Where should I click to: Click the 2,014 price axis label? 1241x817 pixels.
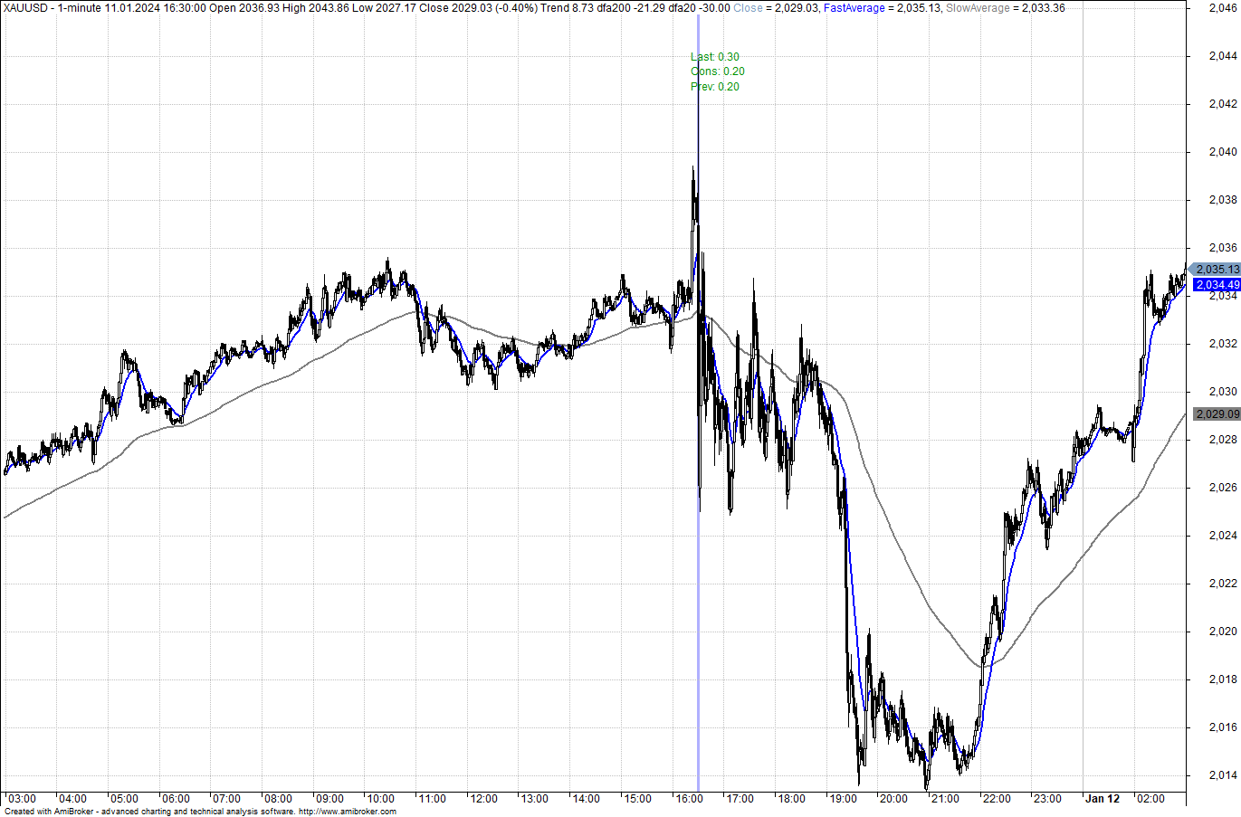tap(1223, 775)
